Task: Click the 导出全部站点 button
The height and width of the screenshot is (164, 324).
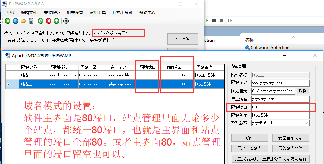Action: [x=249, y=148]
